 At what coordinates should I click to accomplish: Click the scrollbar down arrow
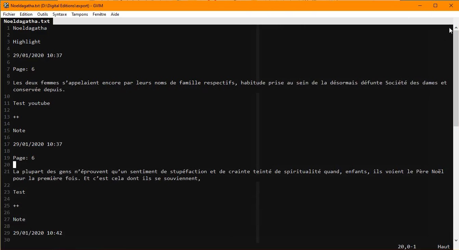456,240
